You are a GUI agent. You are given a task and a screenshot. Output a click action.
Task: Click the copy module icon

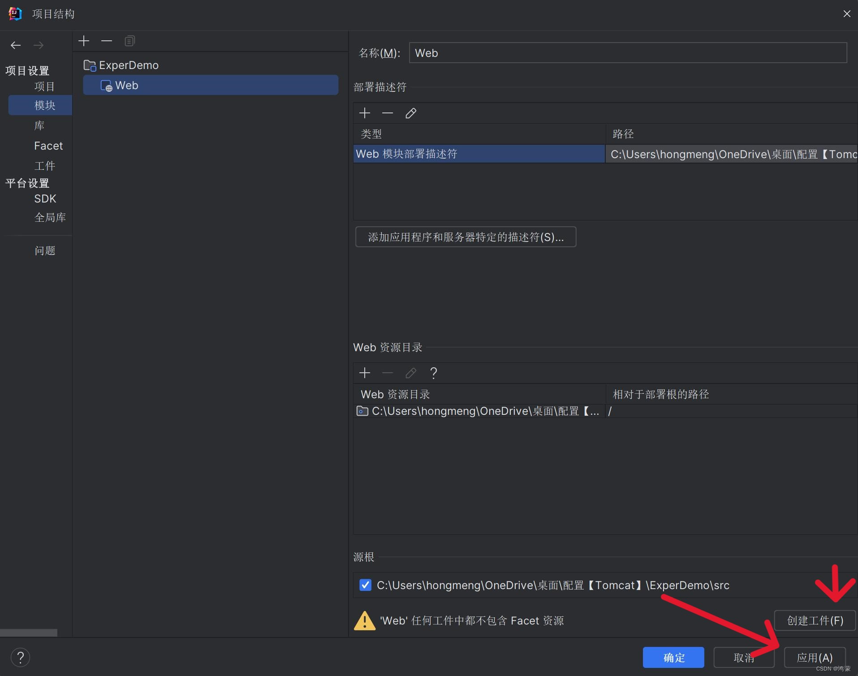coord(129,41)
